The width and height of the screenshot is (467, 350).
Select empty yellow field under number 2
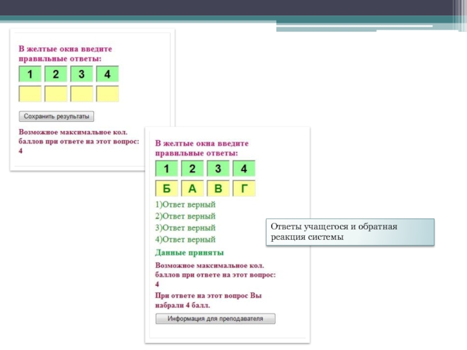click(x=55, y=94)
